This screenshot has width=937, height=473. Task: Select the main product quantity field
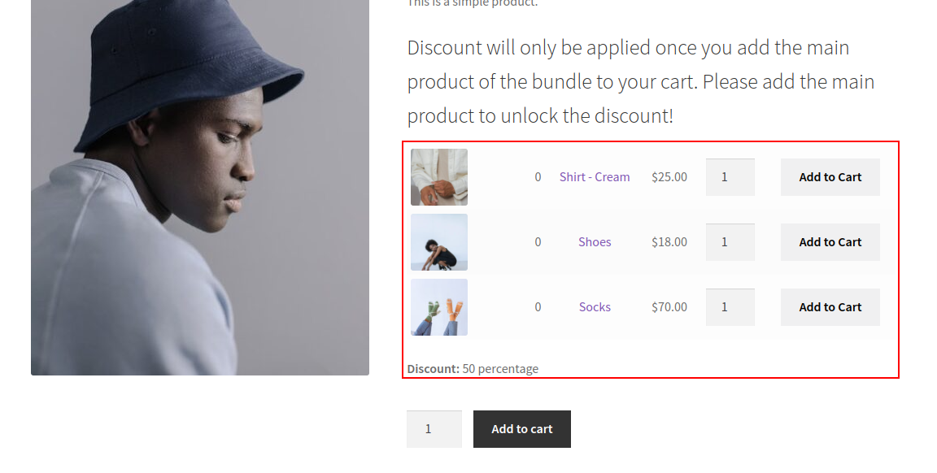point(434,428)
